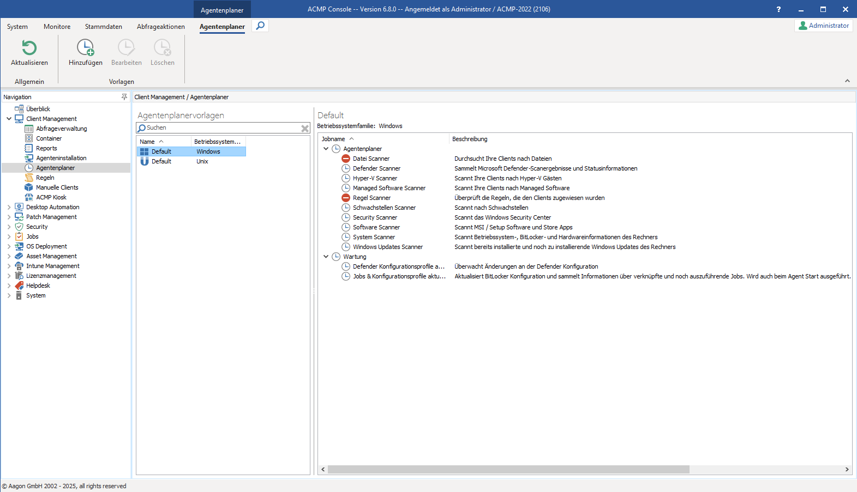The image size is (857, 492).
Task: Sort by the Jobname column header
Action: [333, 139]
